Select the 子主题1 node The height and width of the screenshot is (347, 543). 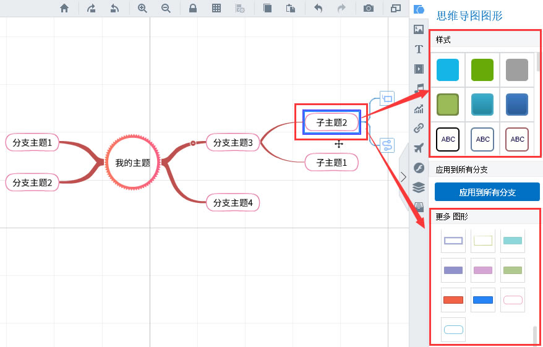(x=331, y=163)
